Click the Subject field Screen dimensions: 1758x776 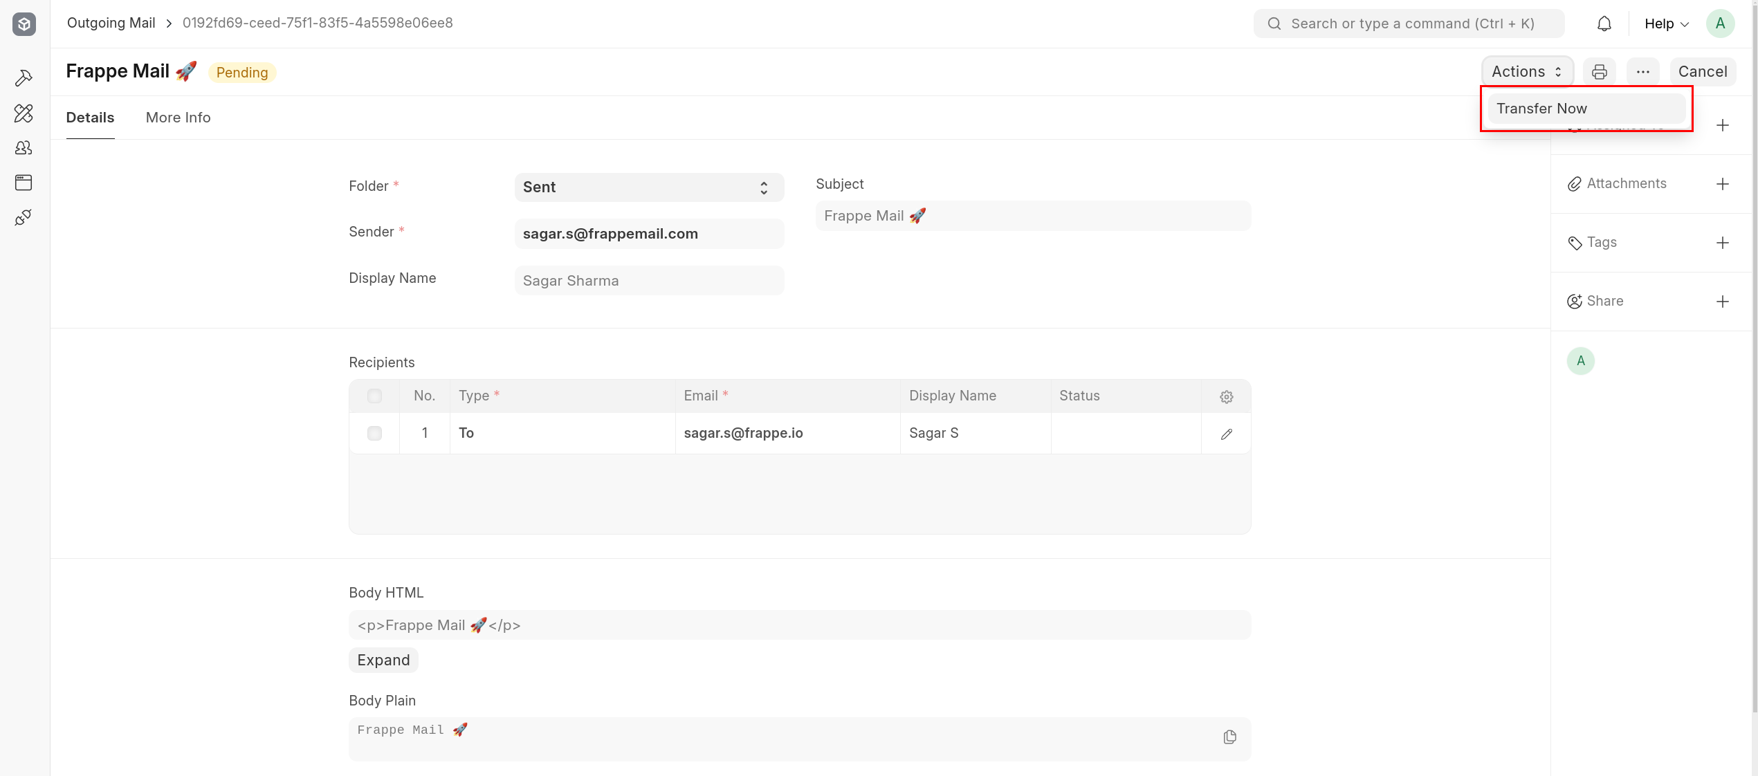(1033, 216)
